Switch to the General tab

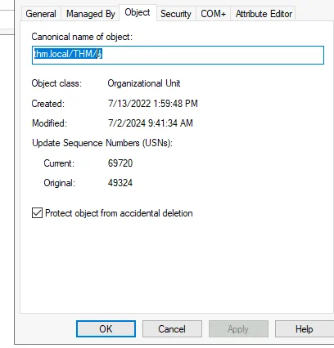(x=41, y=14)
